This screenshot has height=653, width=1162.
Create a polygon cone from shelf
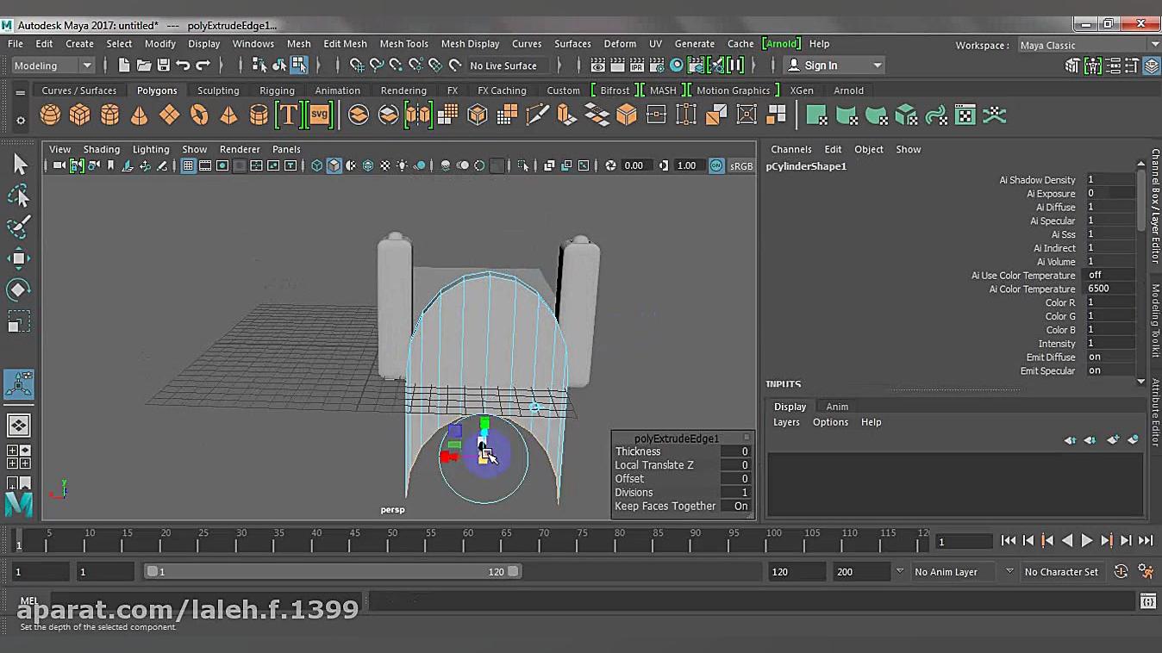coord(140,115)
